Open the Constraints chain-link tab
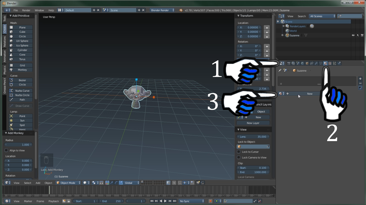This screenshot has width=366, height=205. pyautogui.click(x=312, y=63)
